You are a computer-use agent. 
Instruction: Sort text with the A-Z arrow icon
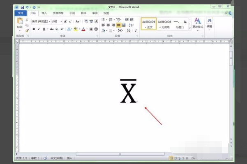click(x=129, y=30)
